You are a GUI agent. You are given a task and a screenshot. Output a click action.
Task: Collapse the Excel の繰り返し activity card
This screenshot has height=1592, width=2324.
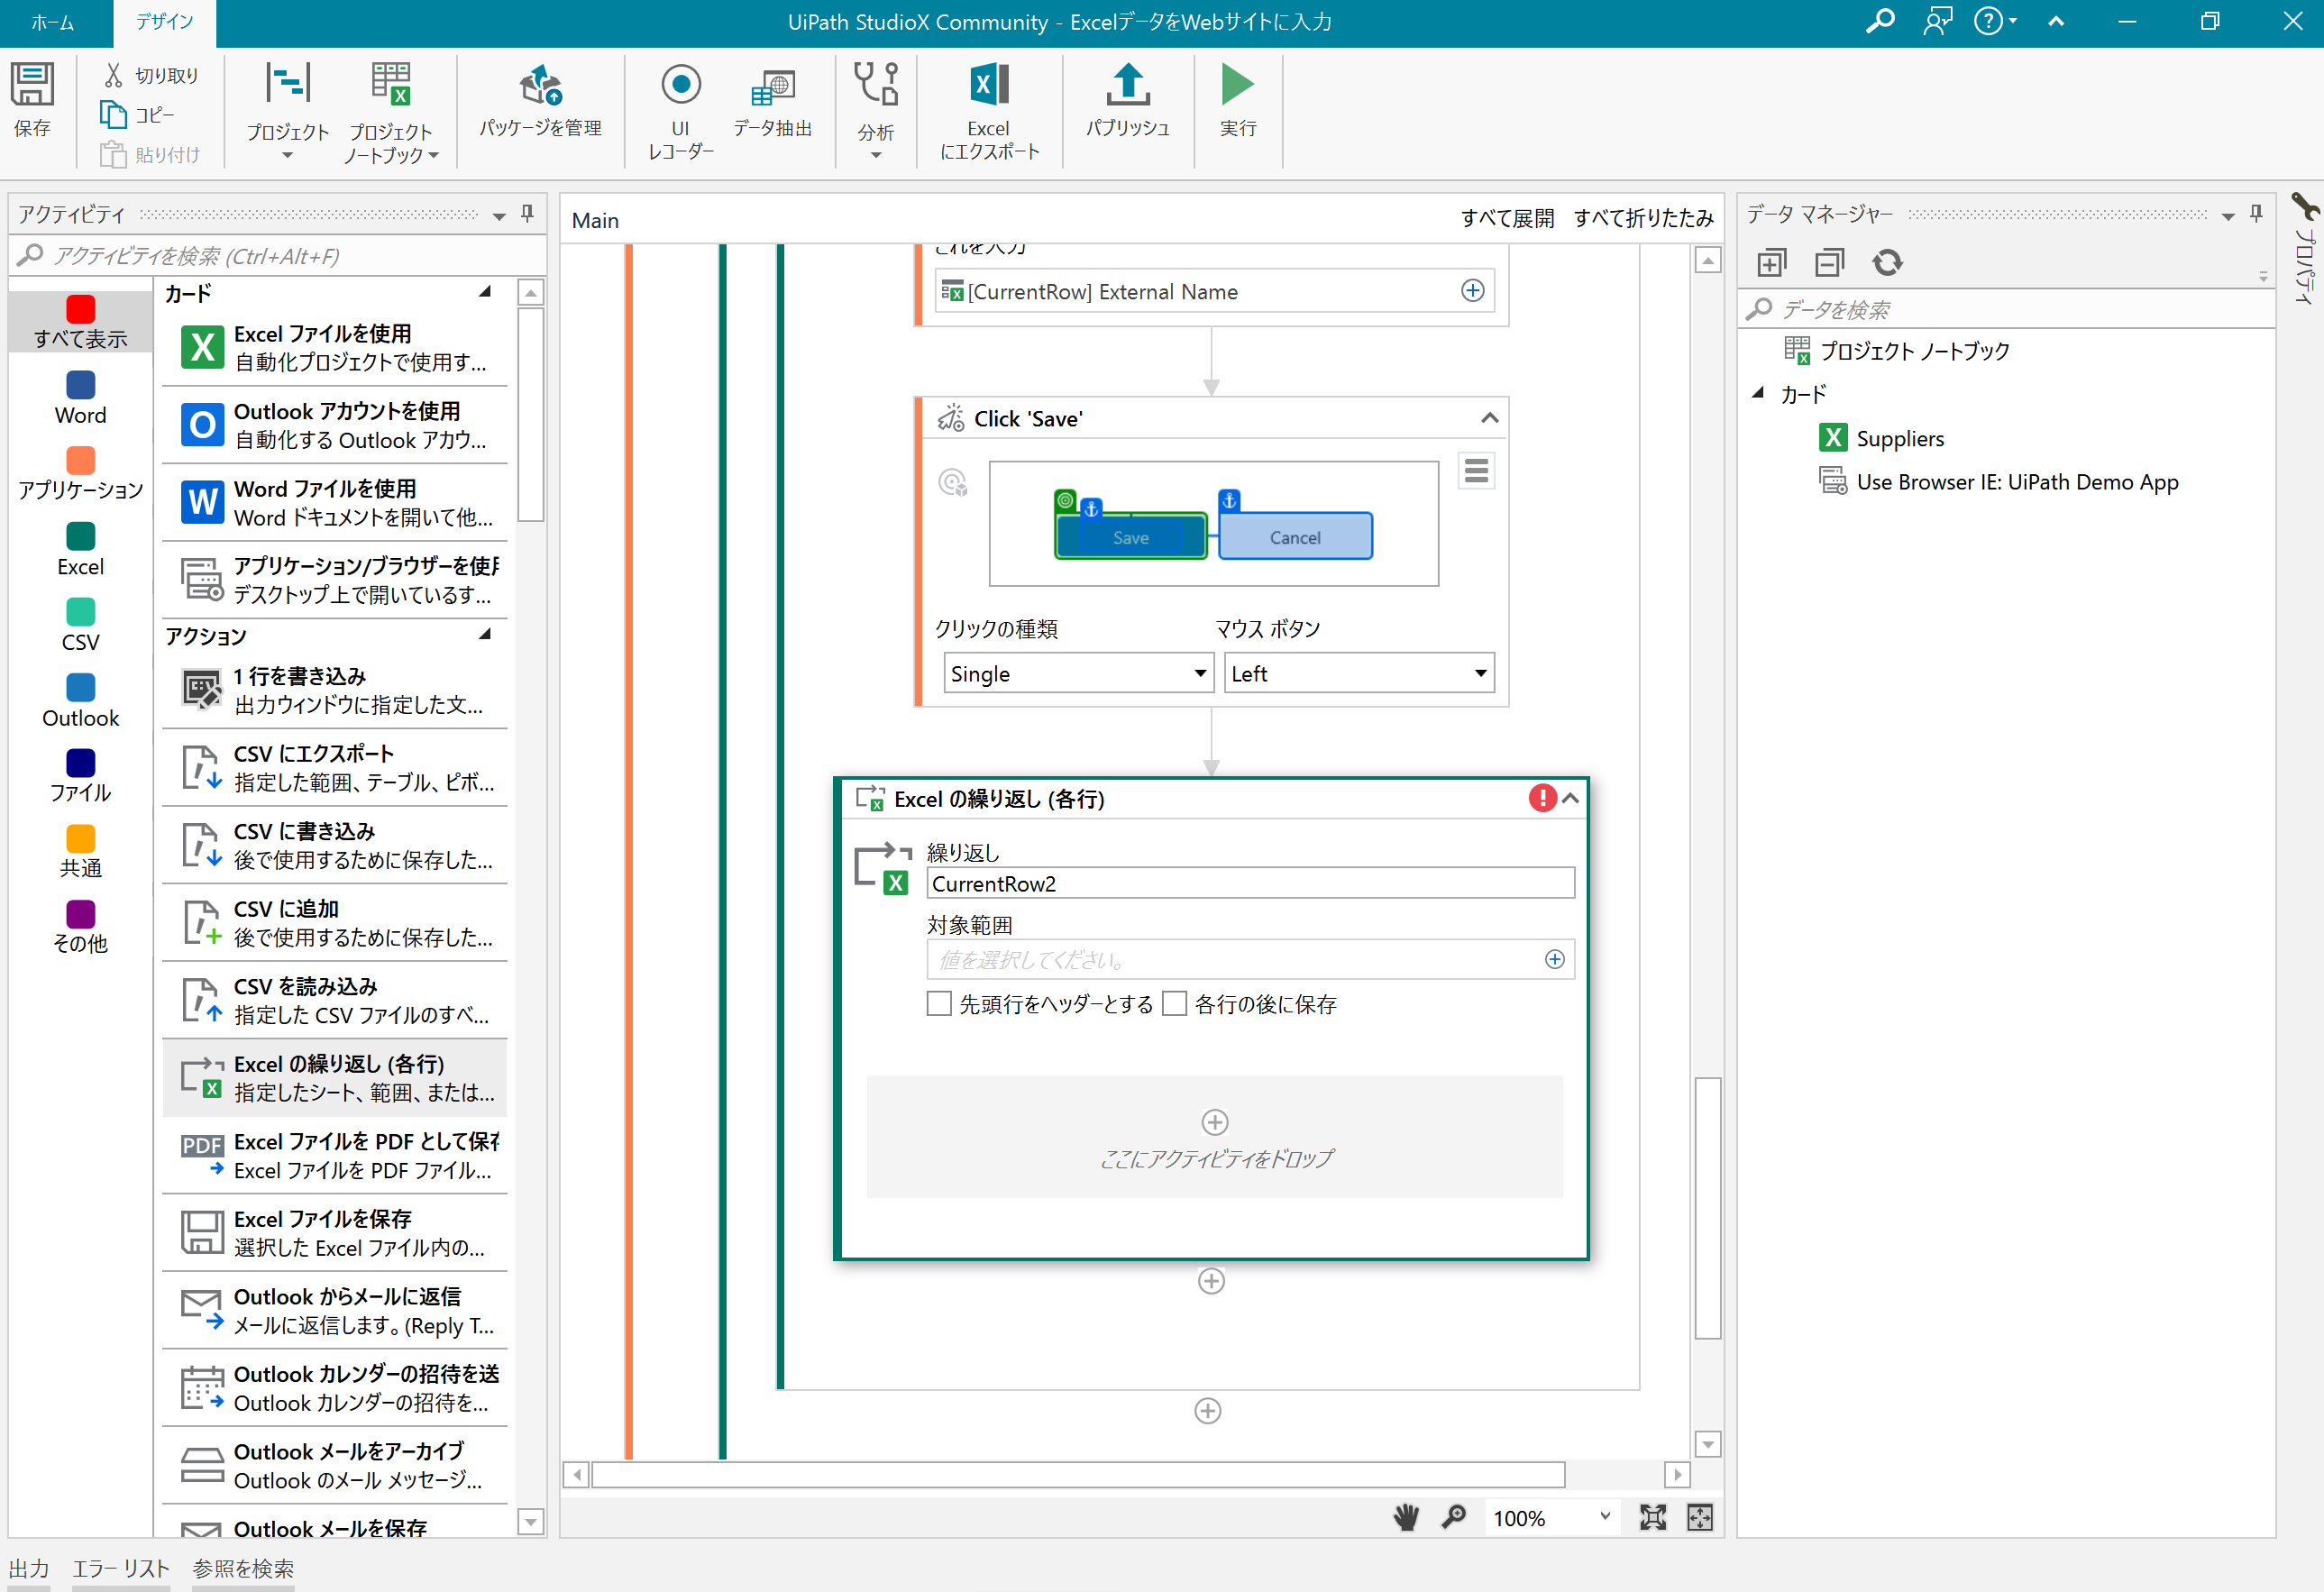(1571, 798)
